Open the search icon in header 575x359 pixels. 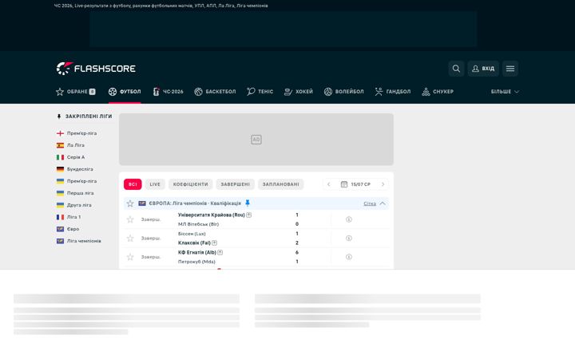click(456, 69)
